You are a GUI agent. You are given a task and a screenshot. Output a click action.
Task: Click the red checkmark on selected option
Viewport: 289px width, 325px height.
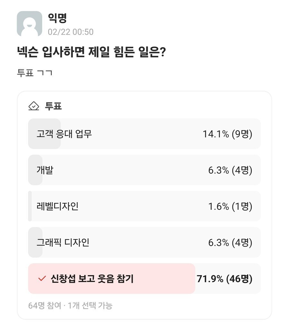(x=42, y=279)
